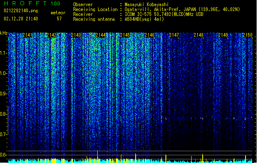Click time marker 2144
This screenshot has width=257, height=163.
pyautogui.click(x=101, y=35)
